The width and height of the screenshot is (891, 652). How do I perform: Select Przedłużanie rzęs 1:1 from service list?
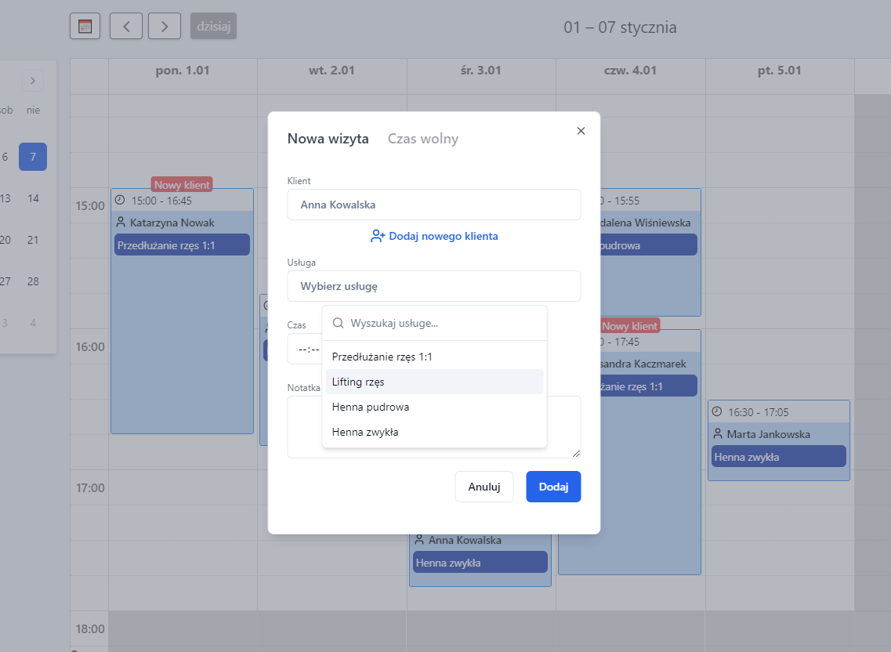(x=435, y=357)
